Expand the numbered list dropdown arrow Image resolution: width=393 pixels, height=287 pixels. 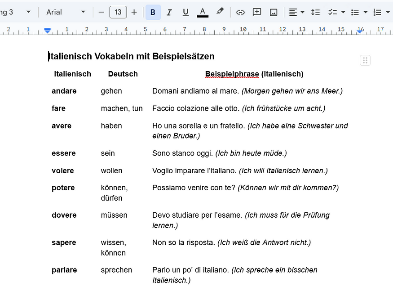click(x=388, y=12)
